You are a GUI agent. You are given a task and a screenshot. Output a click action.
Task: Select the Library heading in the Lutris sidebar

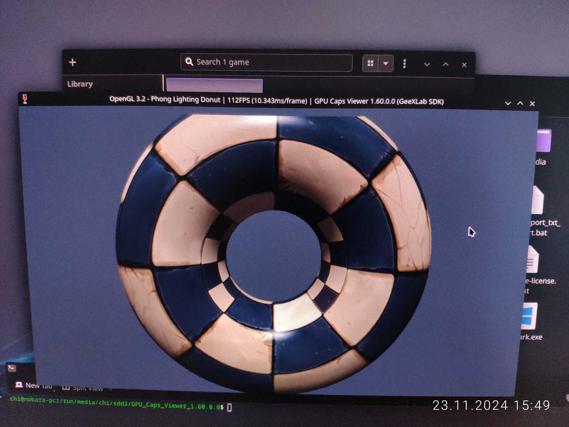pyautogui.click(x=80, y=84)
